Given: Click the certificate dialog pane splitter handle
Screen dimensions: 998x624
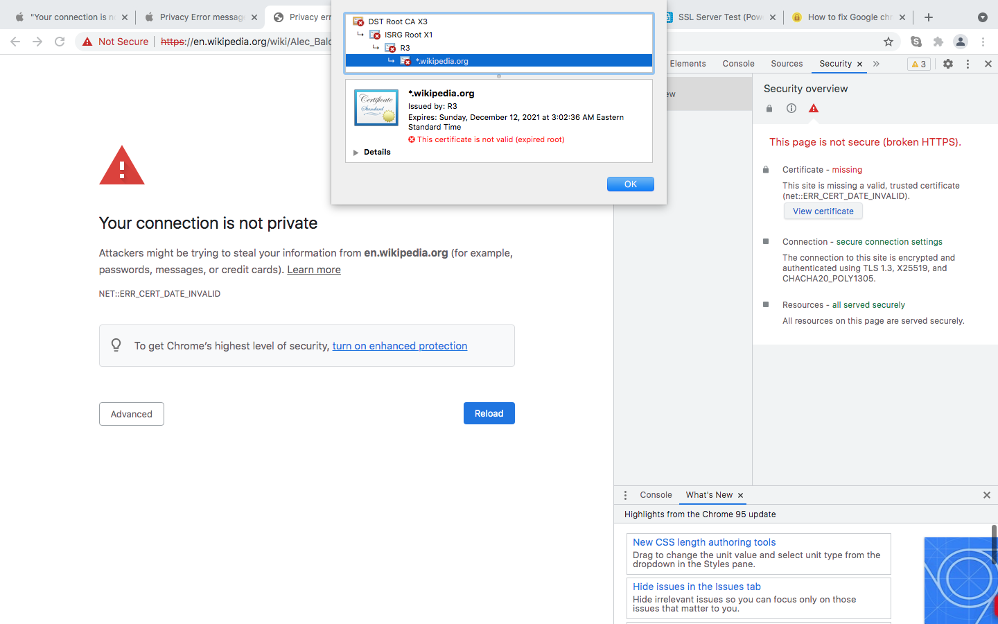Looking at the screenshot, I should (x=499, y=76).
